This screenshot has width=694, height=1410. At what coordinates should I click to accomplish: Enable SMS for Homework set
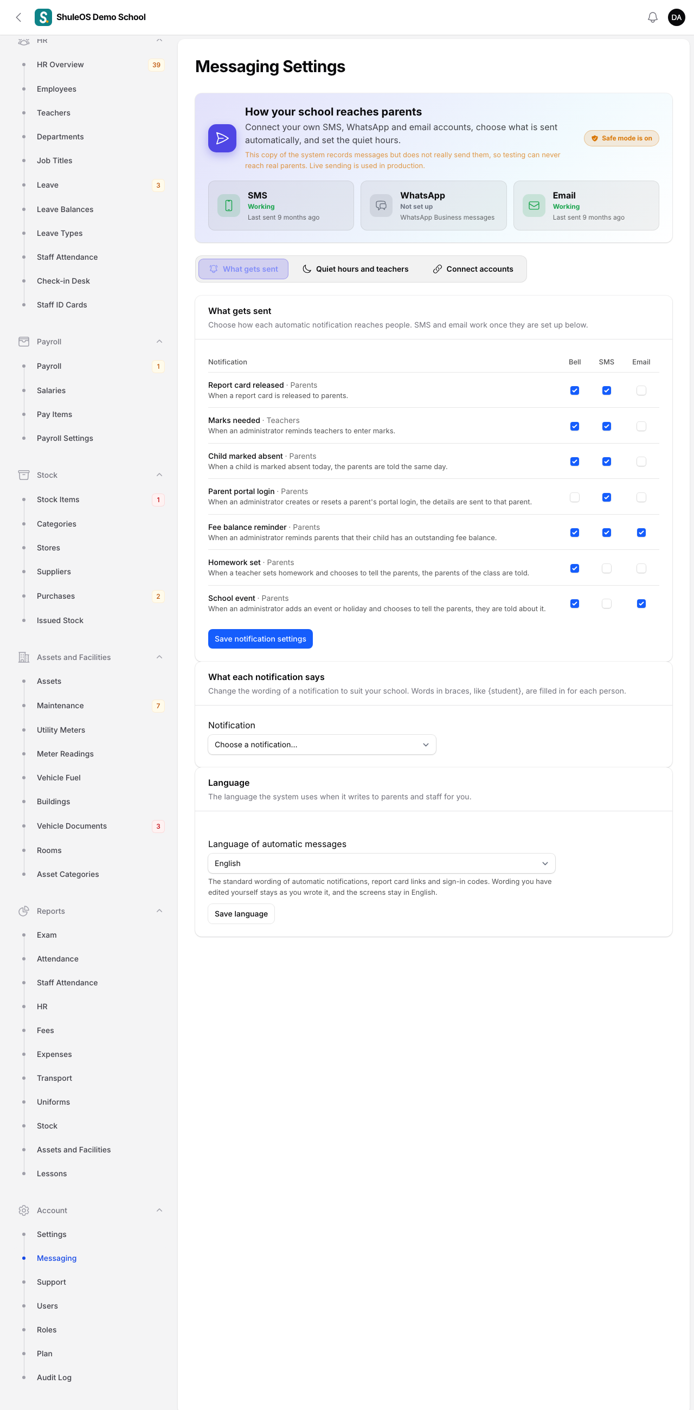click(x=606, y=568)
